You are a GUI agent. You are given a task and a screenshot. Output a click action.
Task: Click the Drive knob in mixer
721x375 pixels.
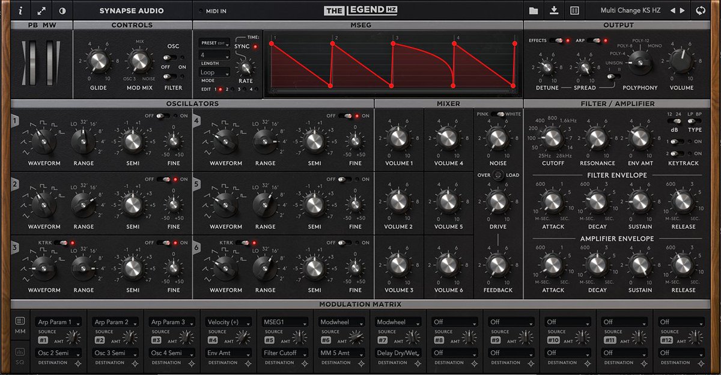(497, 202)
